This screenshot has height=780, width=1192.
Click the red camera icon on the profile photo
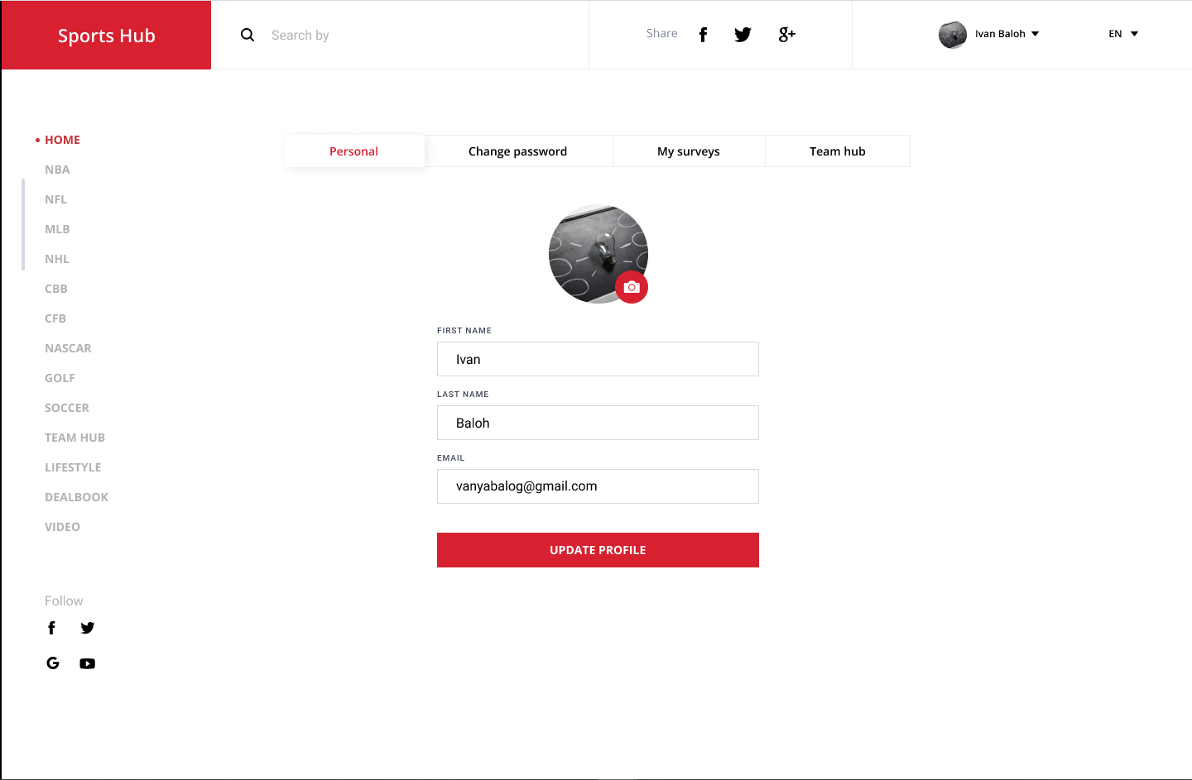tap(632, 287)
